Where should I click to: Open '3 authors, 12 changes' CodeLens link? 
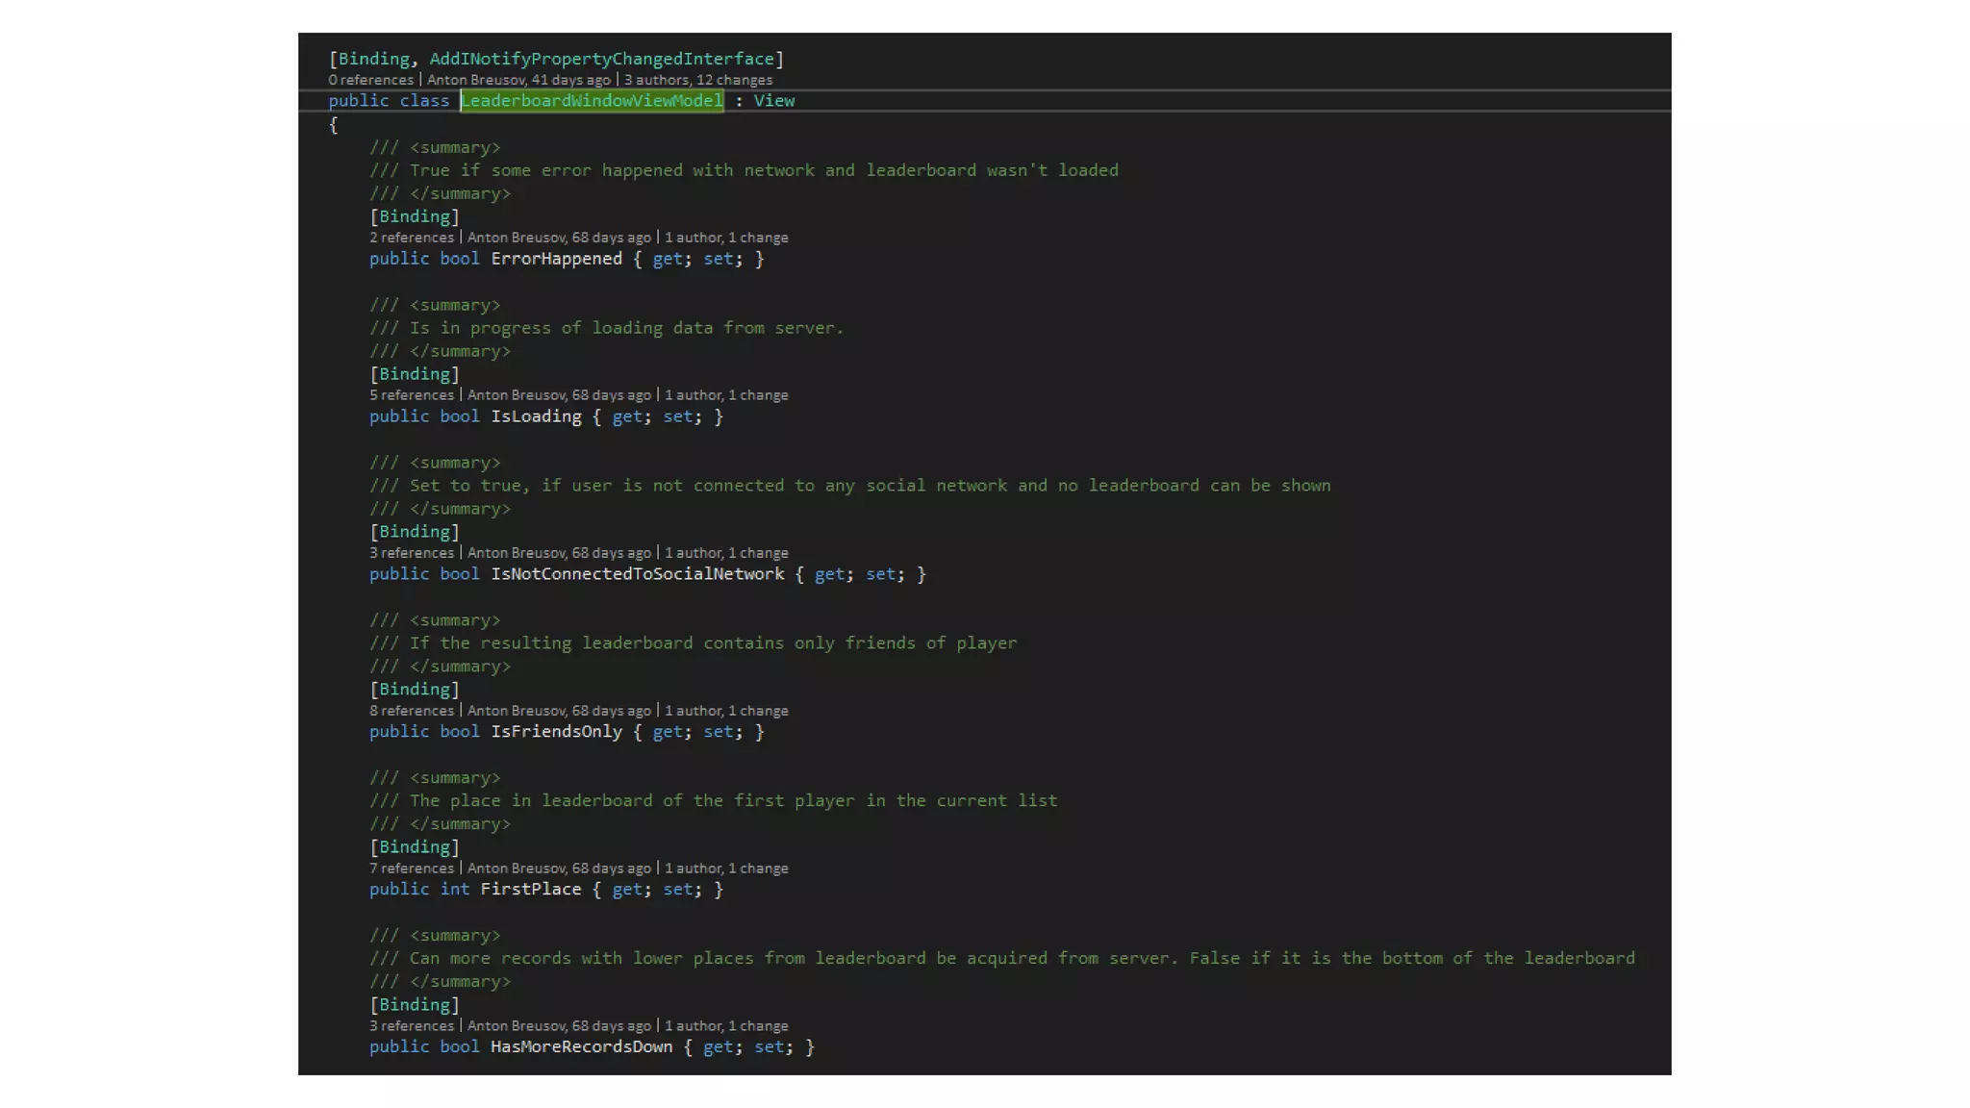pos(698,80)
